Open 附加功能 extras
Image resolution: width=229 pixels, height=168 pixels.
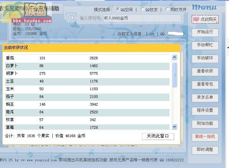205,124
